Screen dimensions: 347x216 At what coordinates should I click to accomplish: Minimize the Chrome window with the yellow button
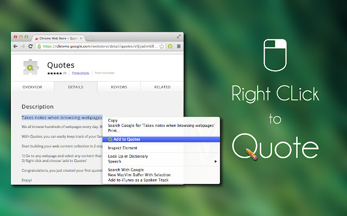pyautogui.click(x=21, y=37)
